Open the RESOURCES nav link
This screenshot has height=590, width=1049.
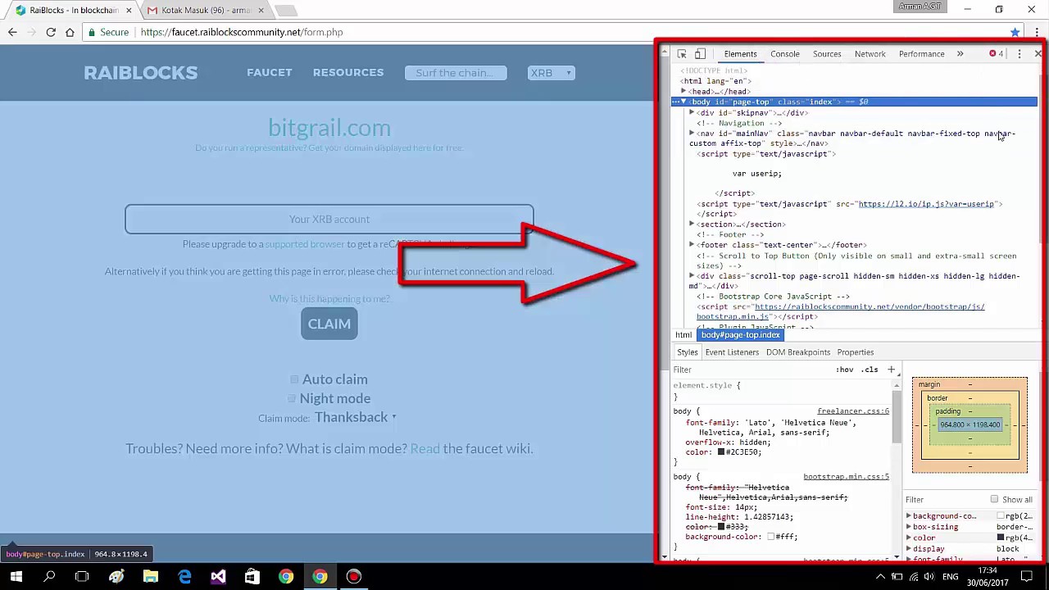[x=348, y=72]
